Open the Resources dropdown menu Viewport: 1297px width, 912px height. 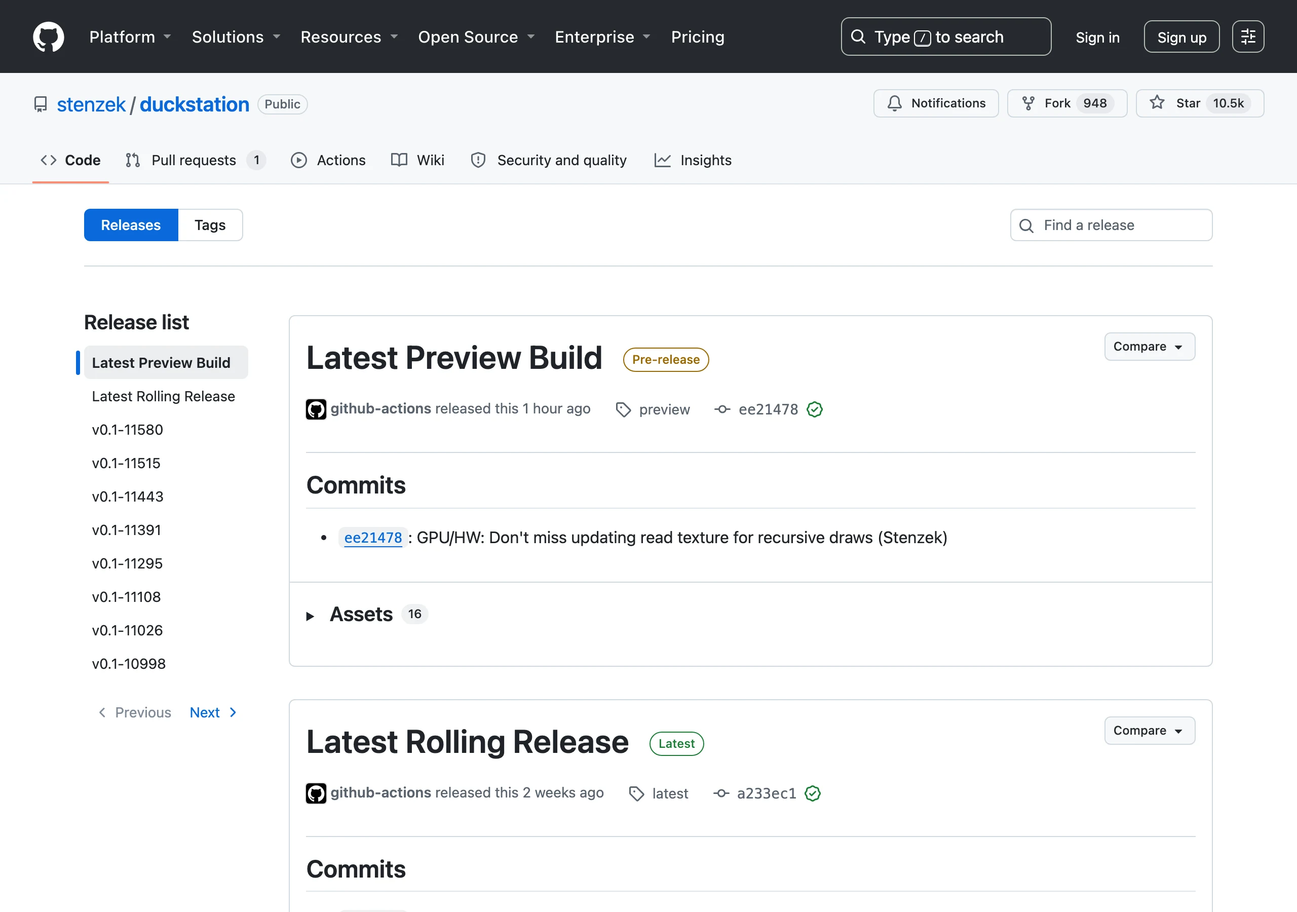(x=349, y=36)
